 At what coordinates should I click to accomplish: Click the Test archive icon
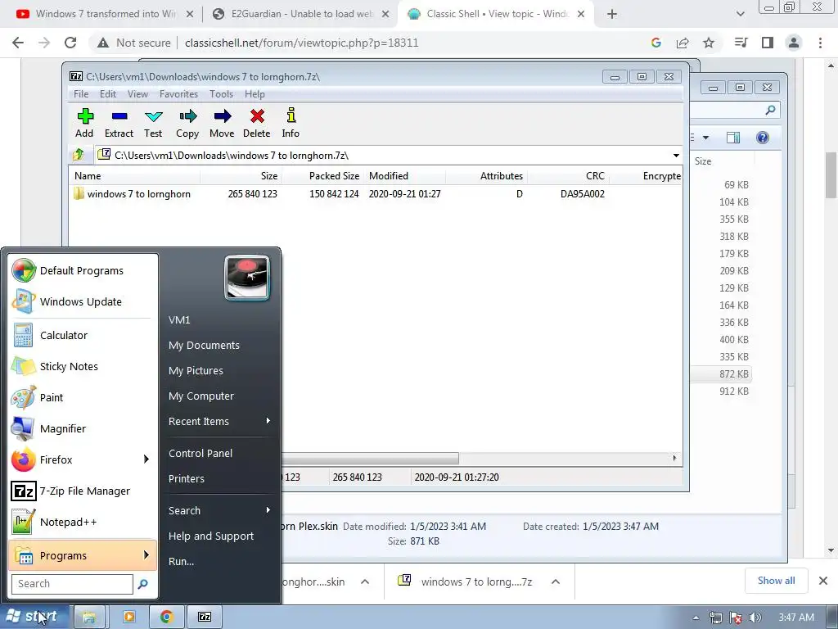pos(153,124)
